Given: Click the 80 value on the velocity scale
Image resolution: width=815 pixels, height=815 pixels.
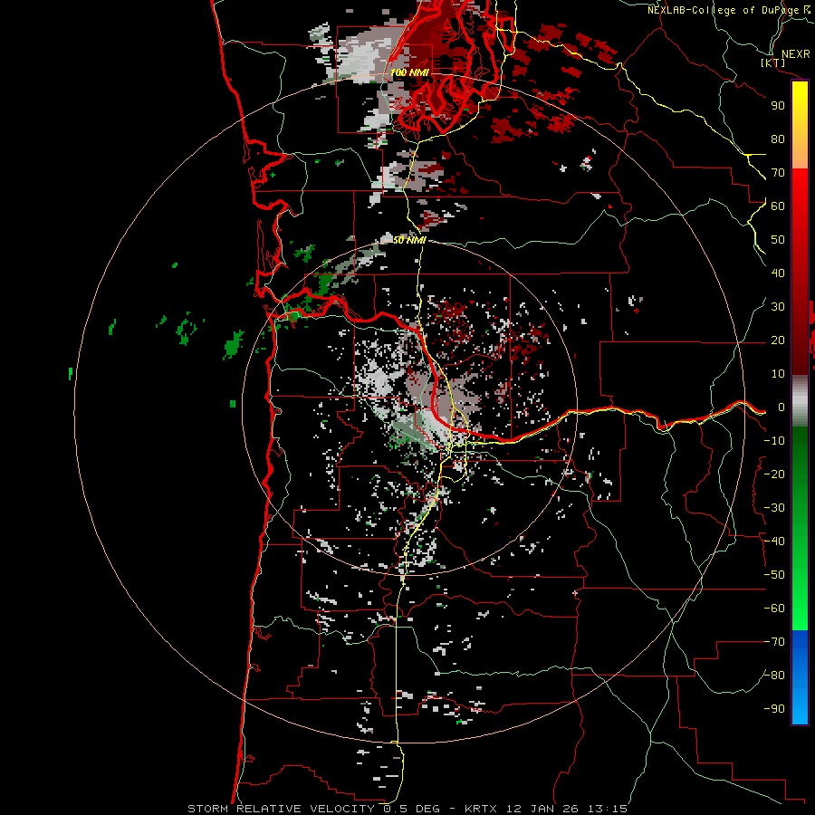Looking at the screenshot, I should [778, 139].
